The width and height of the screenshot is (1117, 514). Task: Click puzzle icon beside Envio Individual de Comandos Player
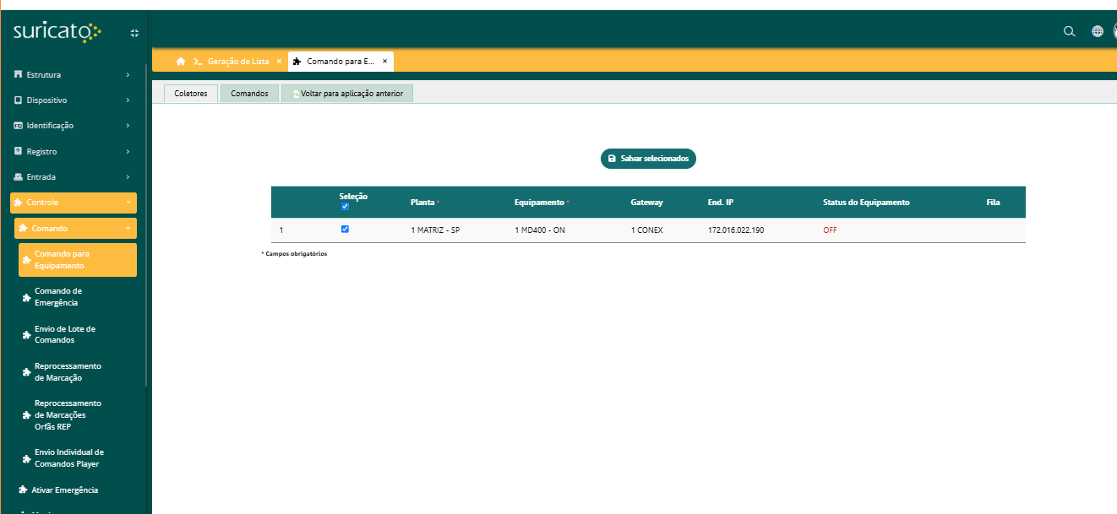[26, 458]
